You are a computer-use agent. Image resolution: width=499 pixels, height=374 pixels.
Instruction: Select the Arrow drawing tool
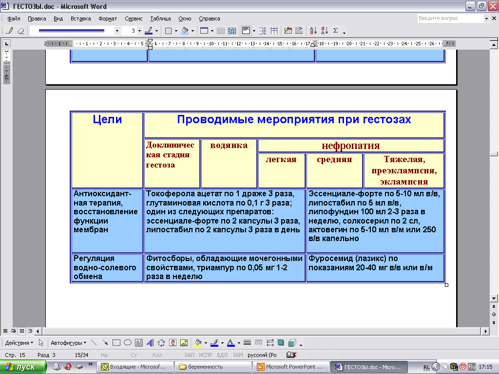[x=105, y=343]
